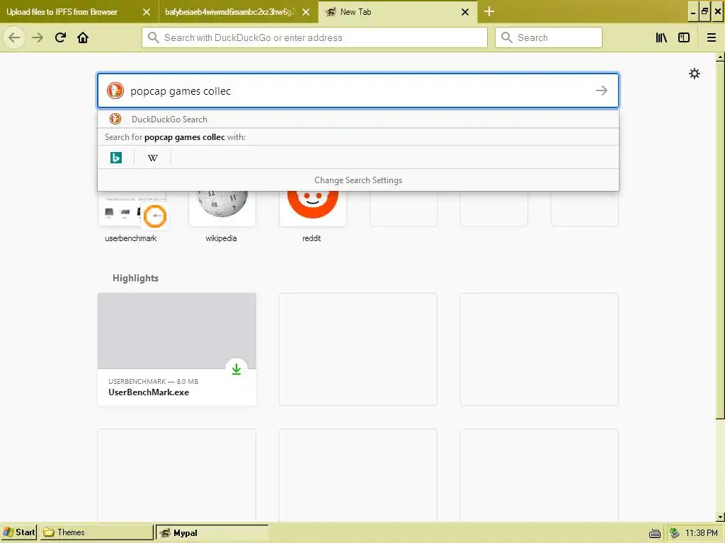Open the UserBenchMark.exe highlight card
Screen dimensions: 725x543
click(176, 349)
